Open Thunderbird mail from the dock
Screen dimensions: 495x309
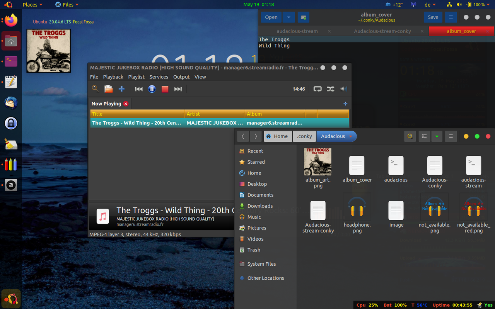pyautogui.click(x=11, y=103)
